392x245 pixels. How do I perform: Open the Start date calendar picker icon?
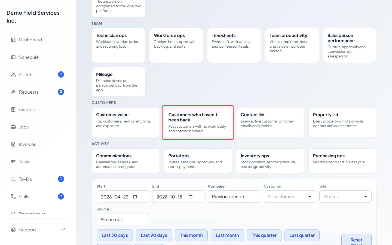click(x=135, y=197)
